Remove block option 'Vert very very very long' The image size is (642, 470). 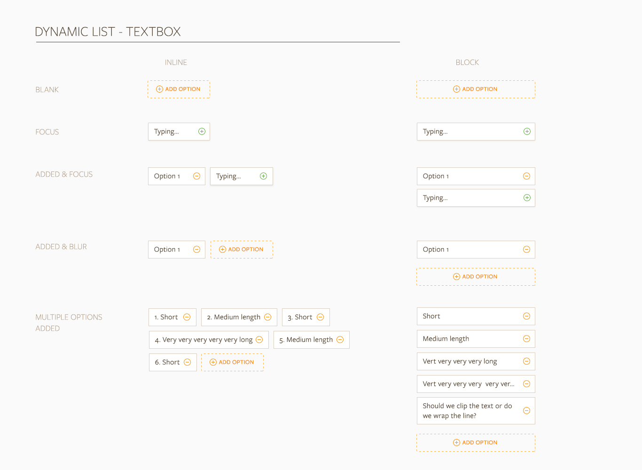click(526, 361)
